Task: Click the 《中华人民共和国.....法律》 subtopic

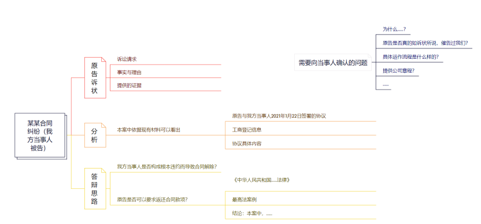Action: [x=261, y=180]
